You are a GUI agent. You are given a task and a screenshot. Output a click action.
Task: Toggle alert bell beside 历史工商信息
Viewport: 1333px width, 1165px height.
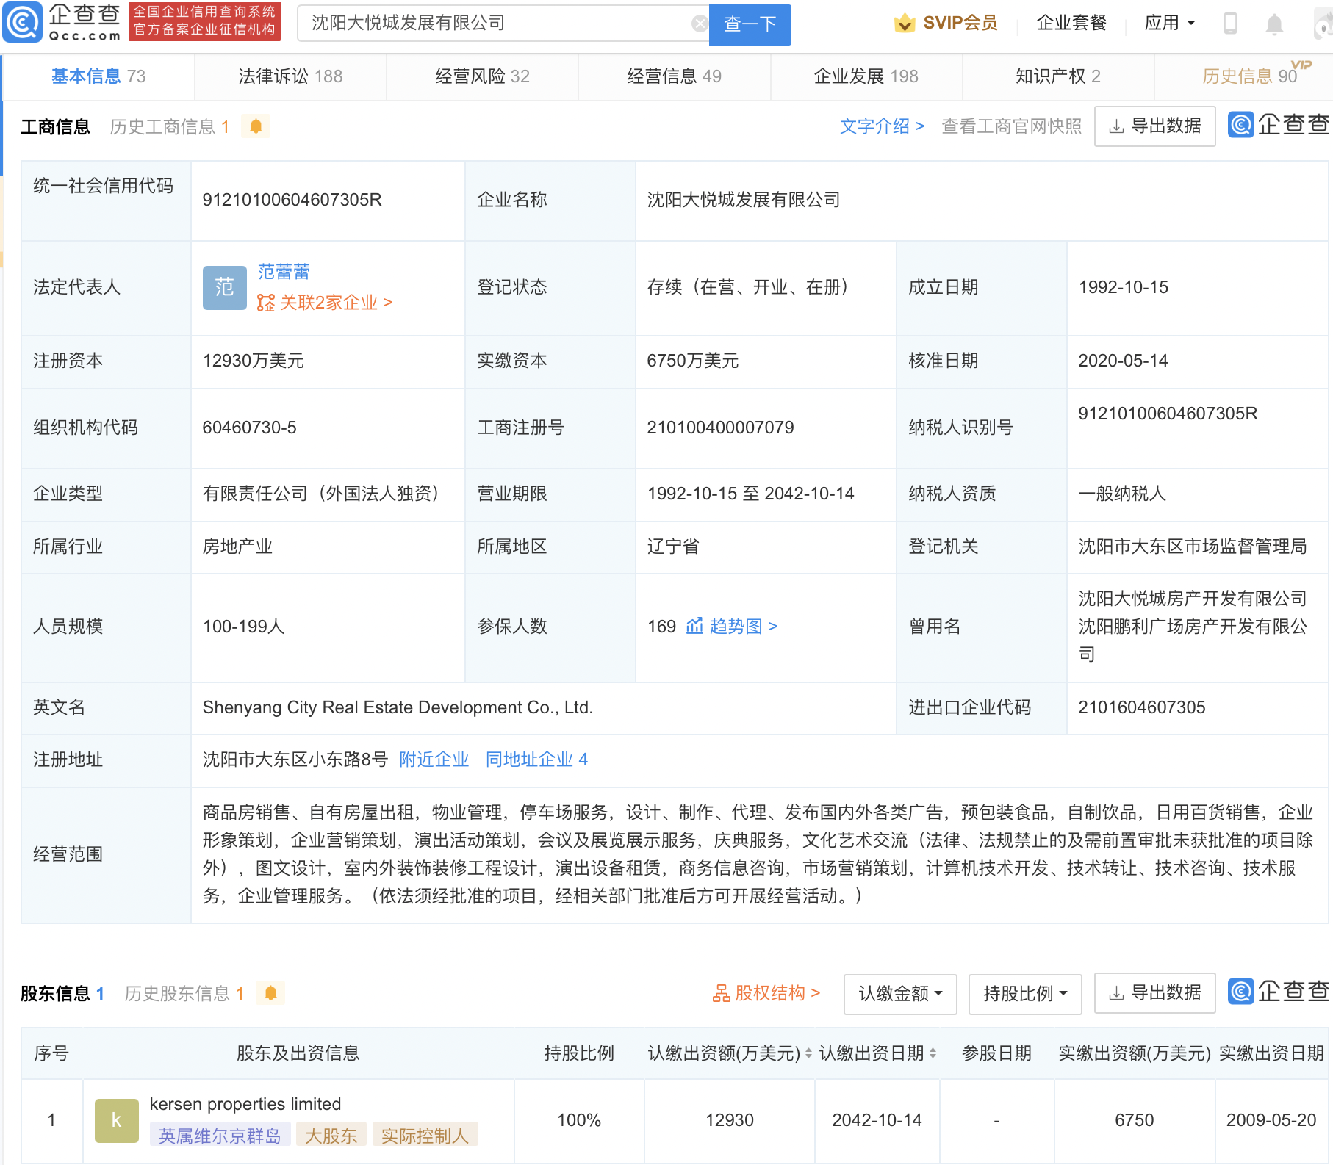[x=256, y=126]
